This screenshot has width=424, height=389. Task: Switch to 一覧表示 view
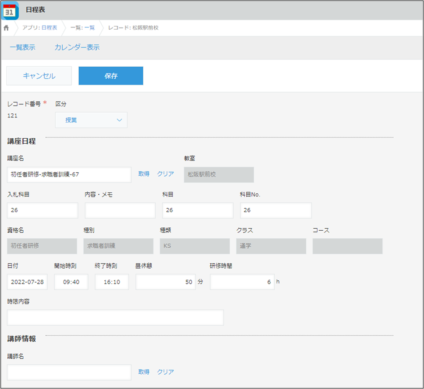click(22, 48)
